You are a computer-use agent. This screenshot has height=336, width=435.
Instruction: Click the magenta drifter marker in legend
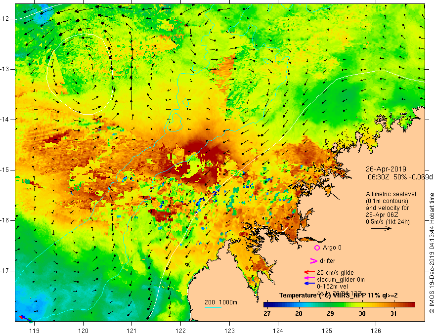tap(313, 261)
